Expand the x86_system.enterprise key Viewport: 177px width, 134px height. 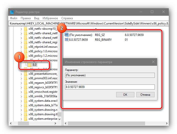(x=21, y=119)
